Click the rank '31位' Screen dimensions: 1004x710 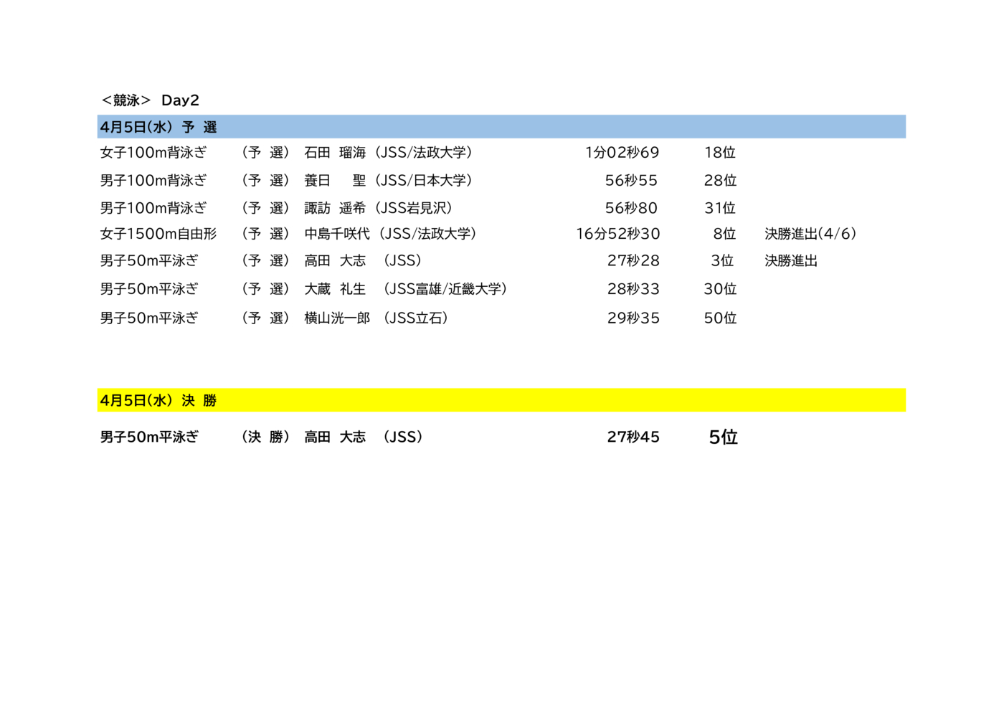pyautogui.click(x=720, y=208)
